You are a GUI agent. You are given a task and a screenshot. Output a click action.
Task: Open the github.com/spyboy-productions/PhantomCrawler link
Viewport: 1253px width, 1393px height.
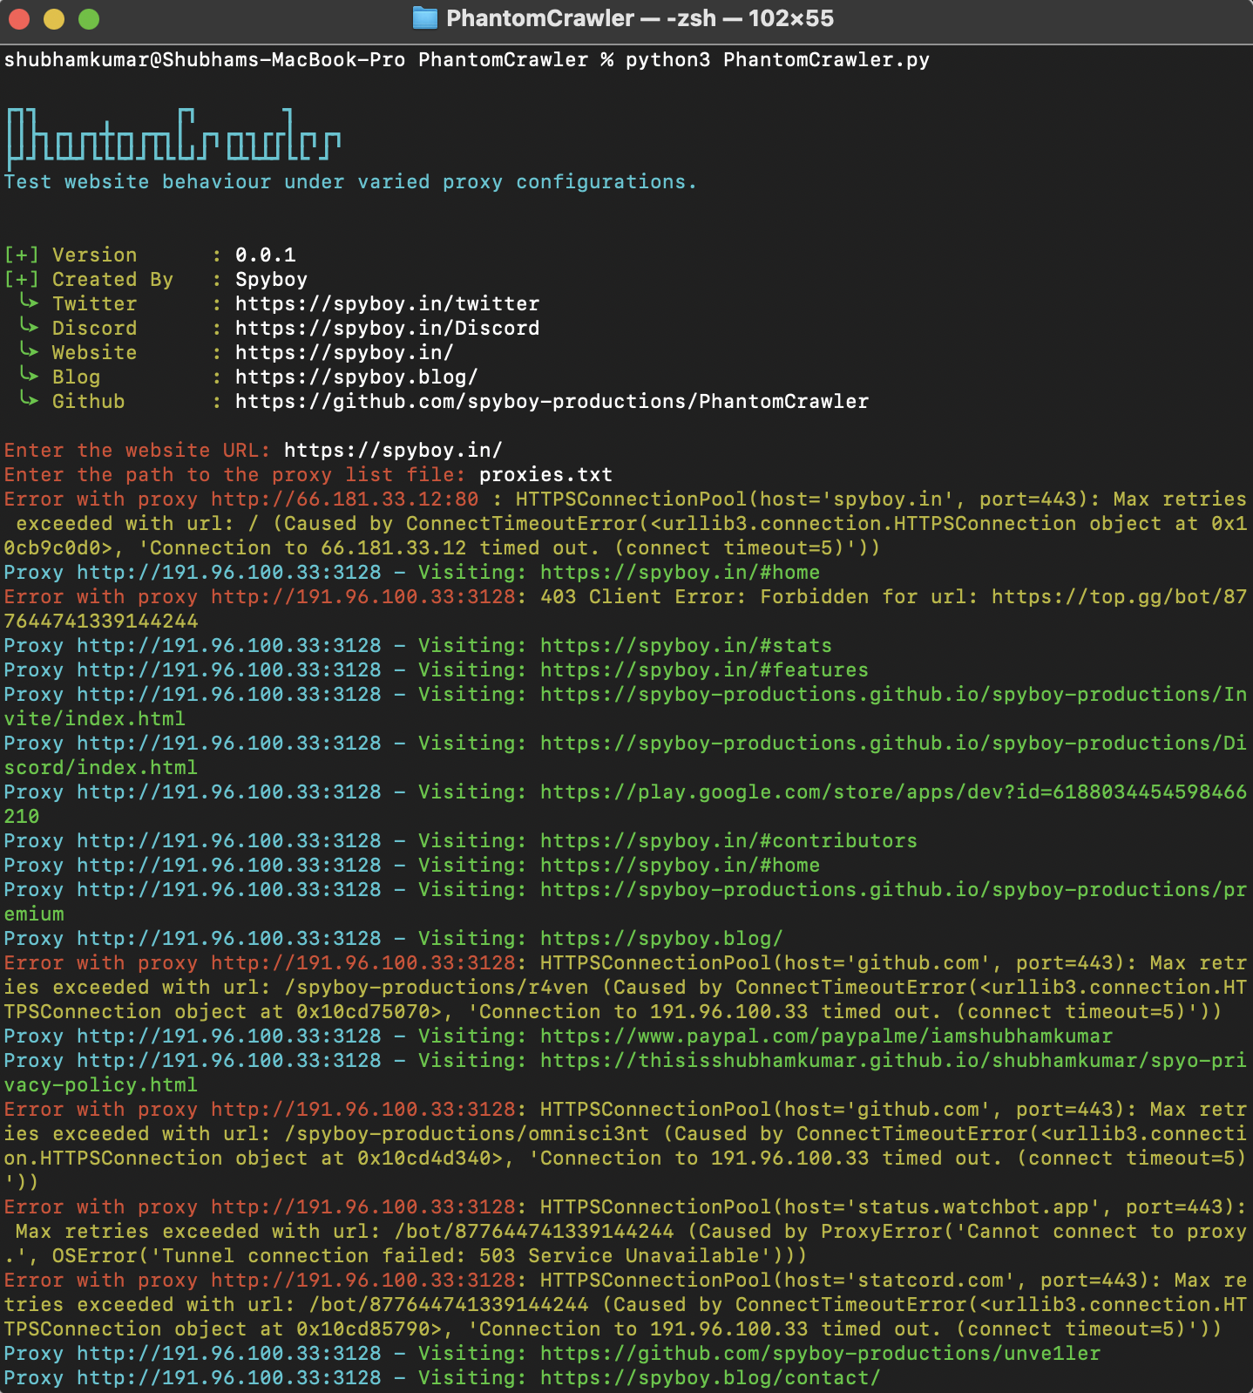click(552, 402)
